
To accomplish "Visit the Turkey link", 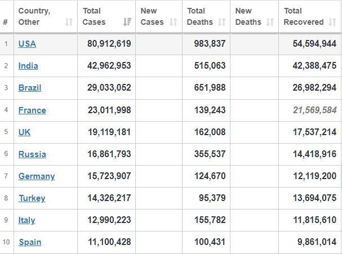I will [32, 198].
